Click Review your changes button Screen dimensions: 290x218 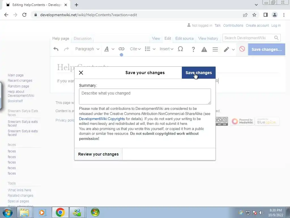(x=98, y=154)
